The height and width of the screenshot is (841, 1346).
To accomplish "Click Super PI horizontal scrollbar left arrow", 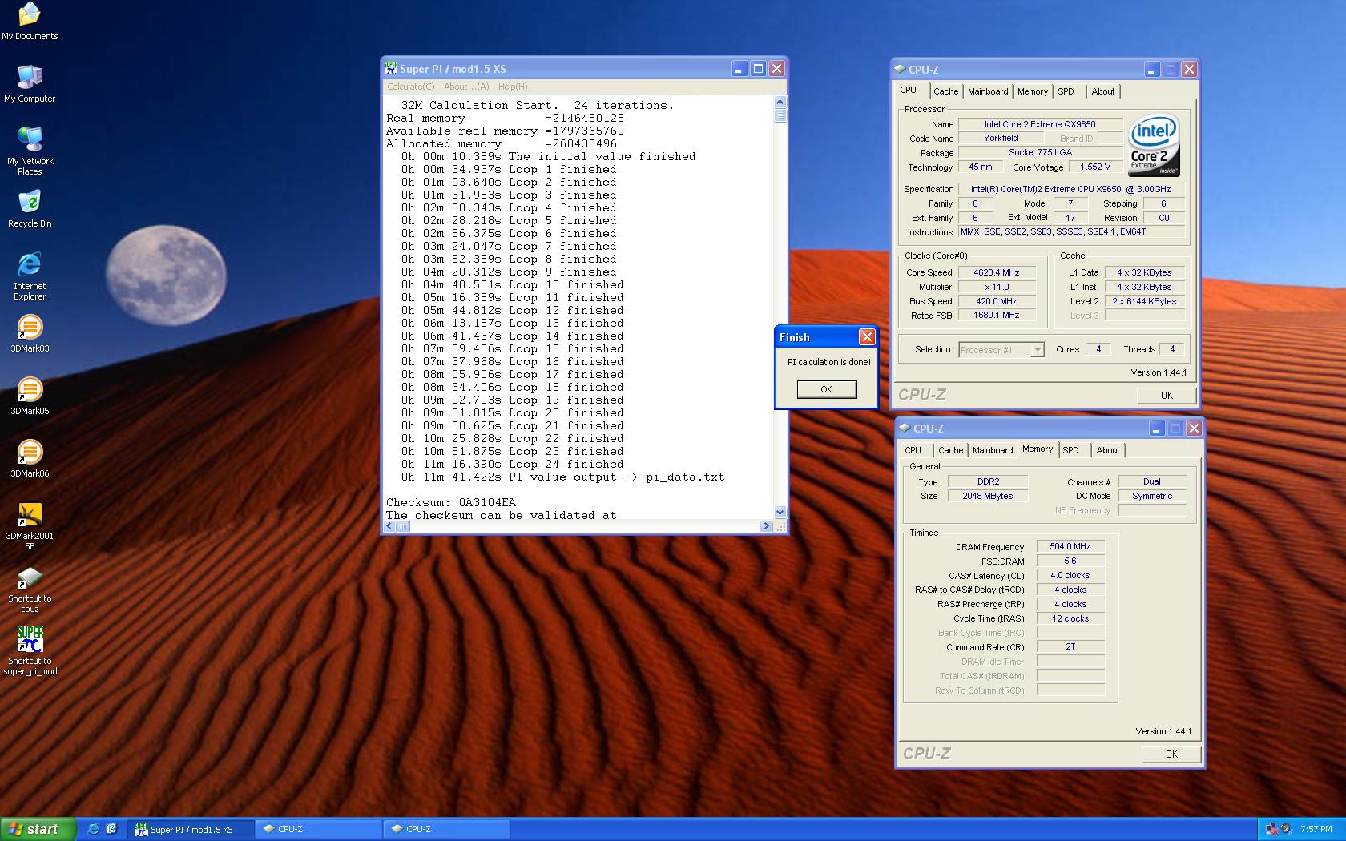I will pos(390,526).
